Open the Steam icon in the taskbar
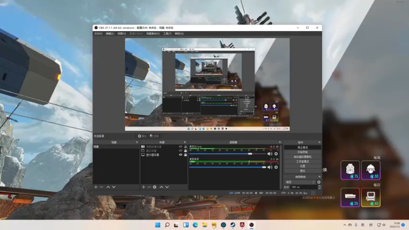This screenshot has width=409, height=230. [x=233, y=225]
